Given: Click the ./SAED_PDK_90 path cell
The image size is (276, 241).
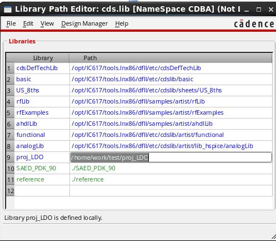Looking at the screenshot, I should tap(171, 169).
